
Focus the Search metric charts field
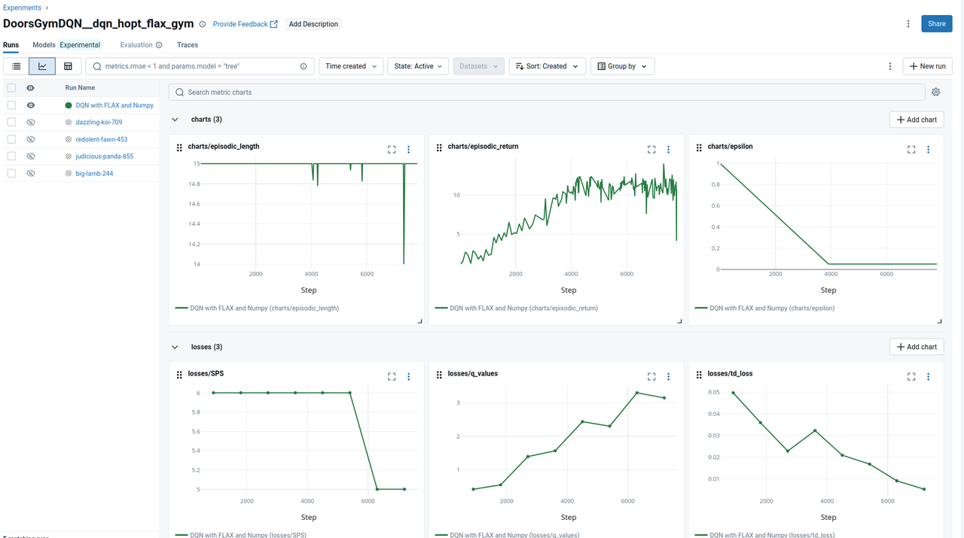[x=546, y=92]
